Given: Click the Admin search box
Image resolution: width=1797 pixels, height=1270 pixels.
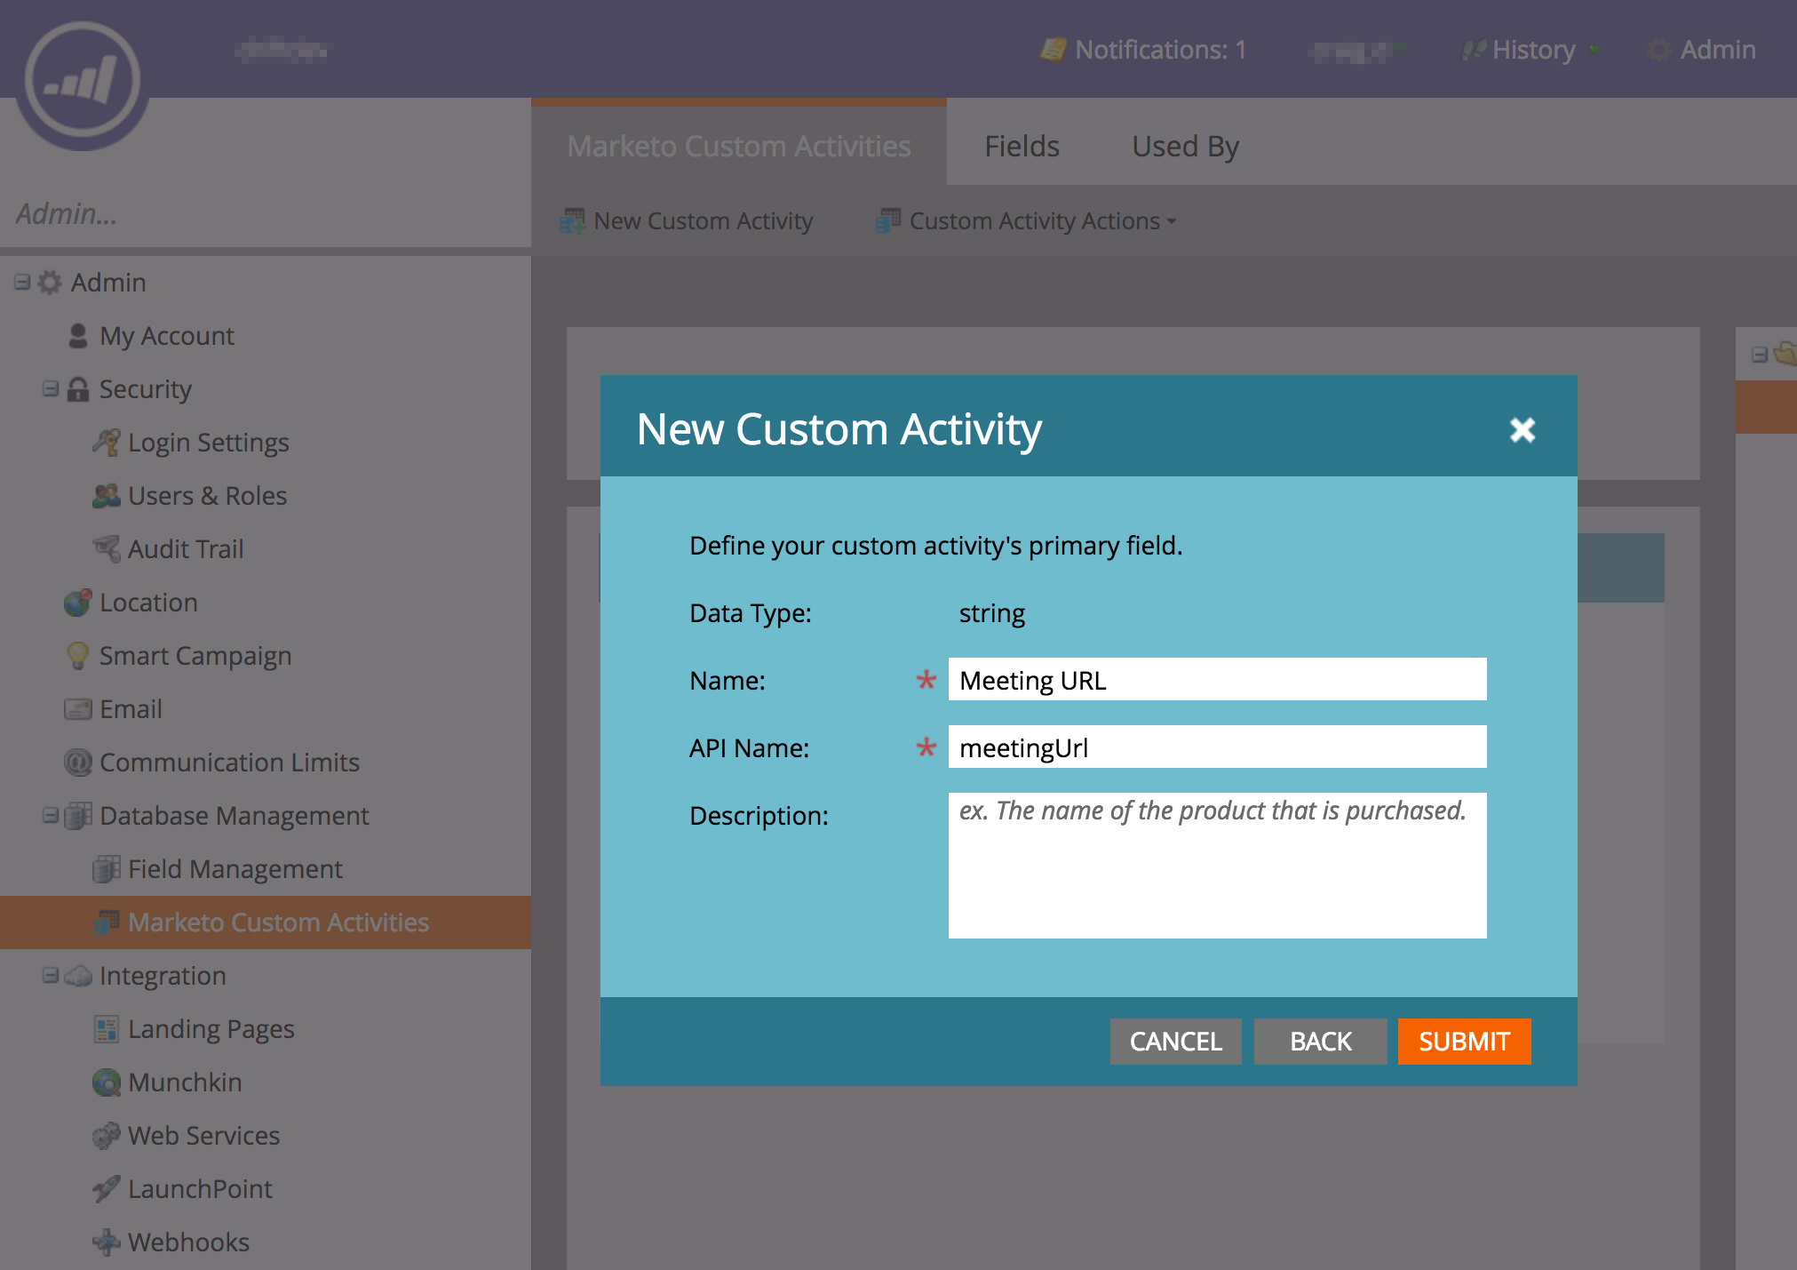Looking at the screenshot, I should tap(266, 214).
